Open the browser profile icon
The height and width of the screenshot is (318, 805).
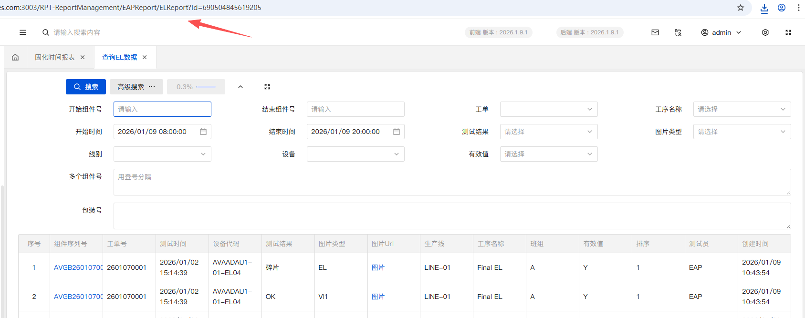coord(782,8)
